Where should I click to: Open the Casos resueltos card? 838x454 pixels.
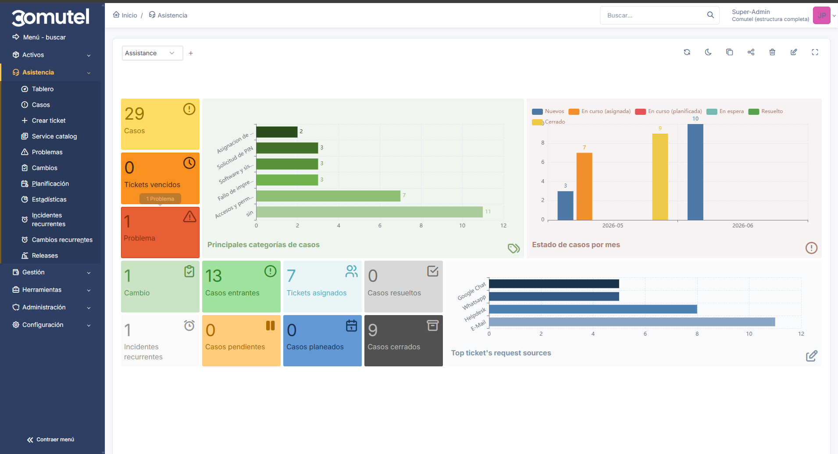pos(403,287)
